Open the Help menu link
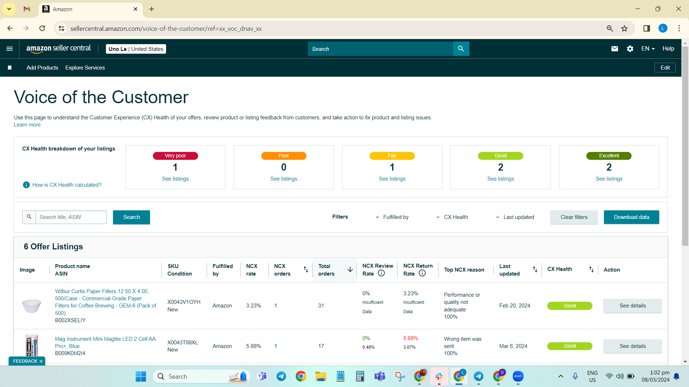689x387 pixels. coord(668,49)
